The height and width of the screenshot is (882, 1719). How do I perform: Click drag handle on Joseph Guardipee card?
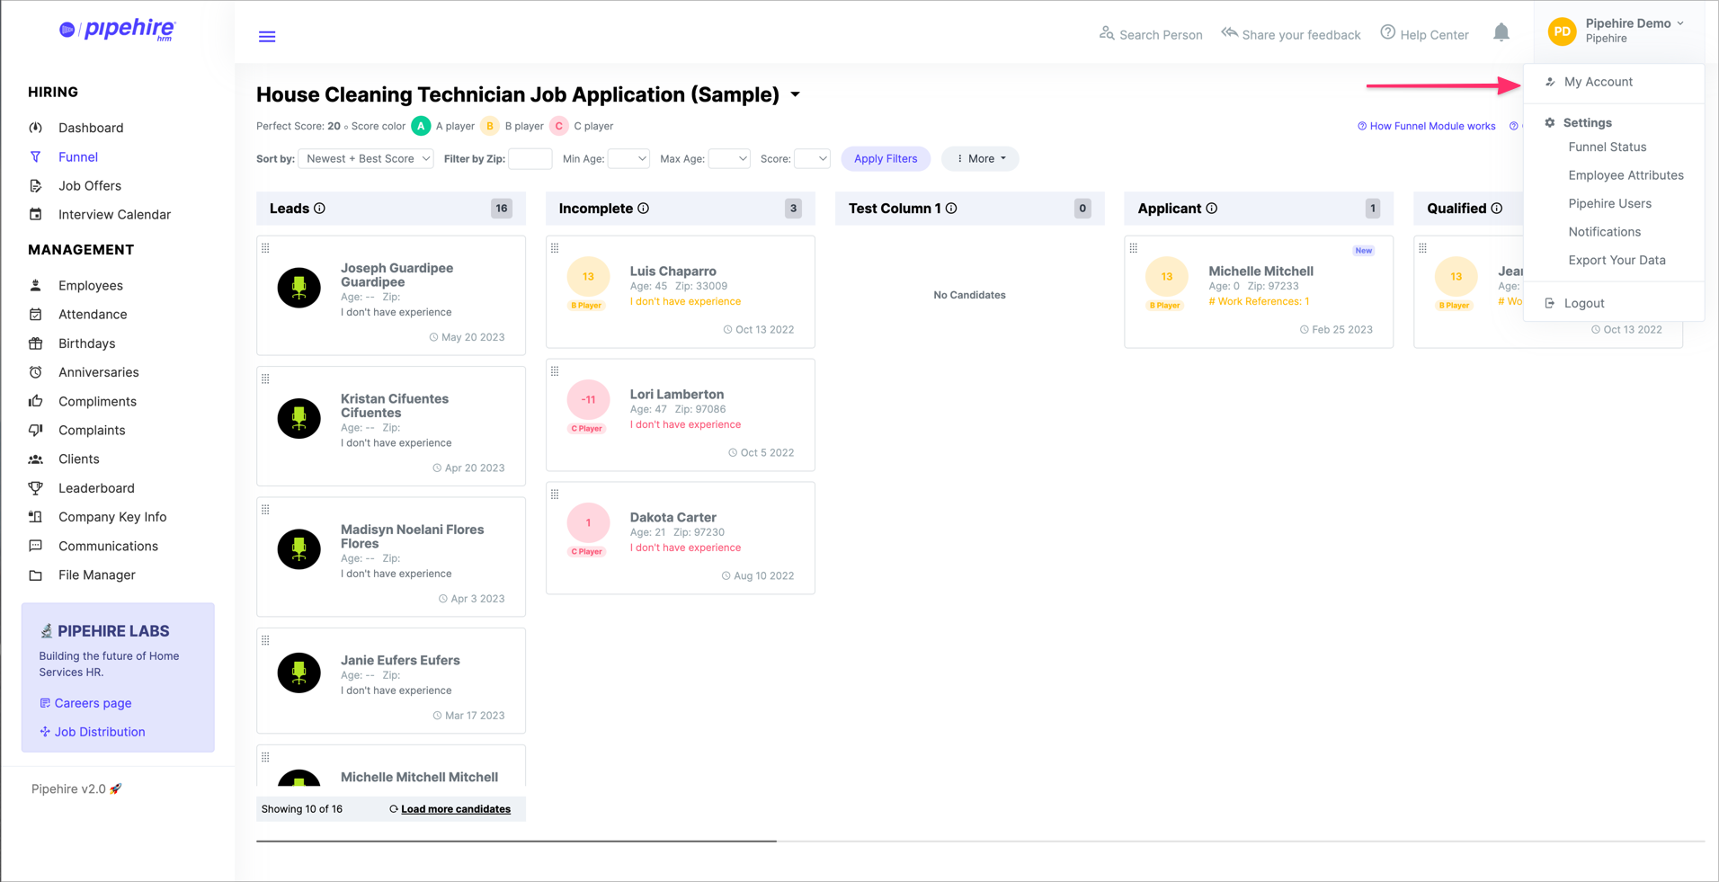265,248
